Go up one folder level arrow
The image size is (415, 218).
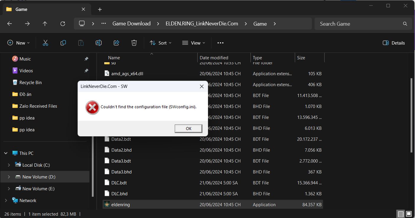tap(45, 24)
